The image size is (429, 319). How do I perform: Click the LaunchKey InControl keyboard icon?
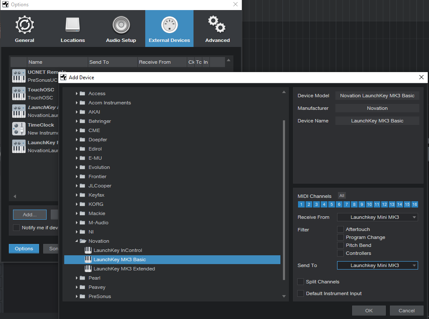click(88, 250)
